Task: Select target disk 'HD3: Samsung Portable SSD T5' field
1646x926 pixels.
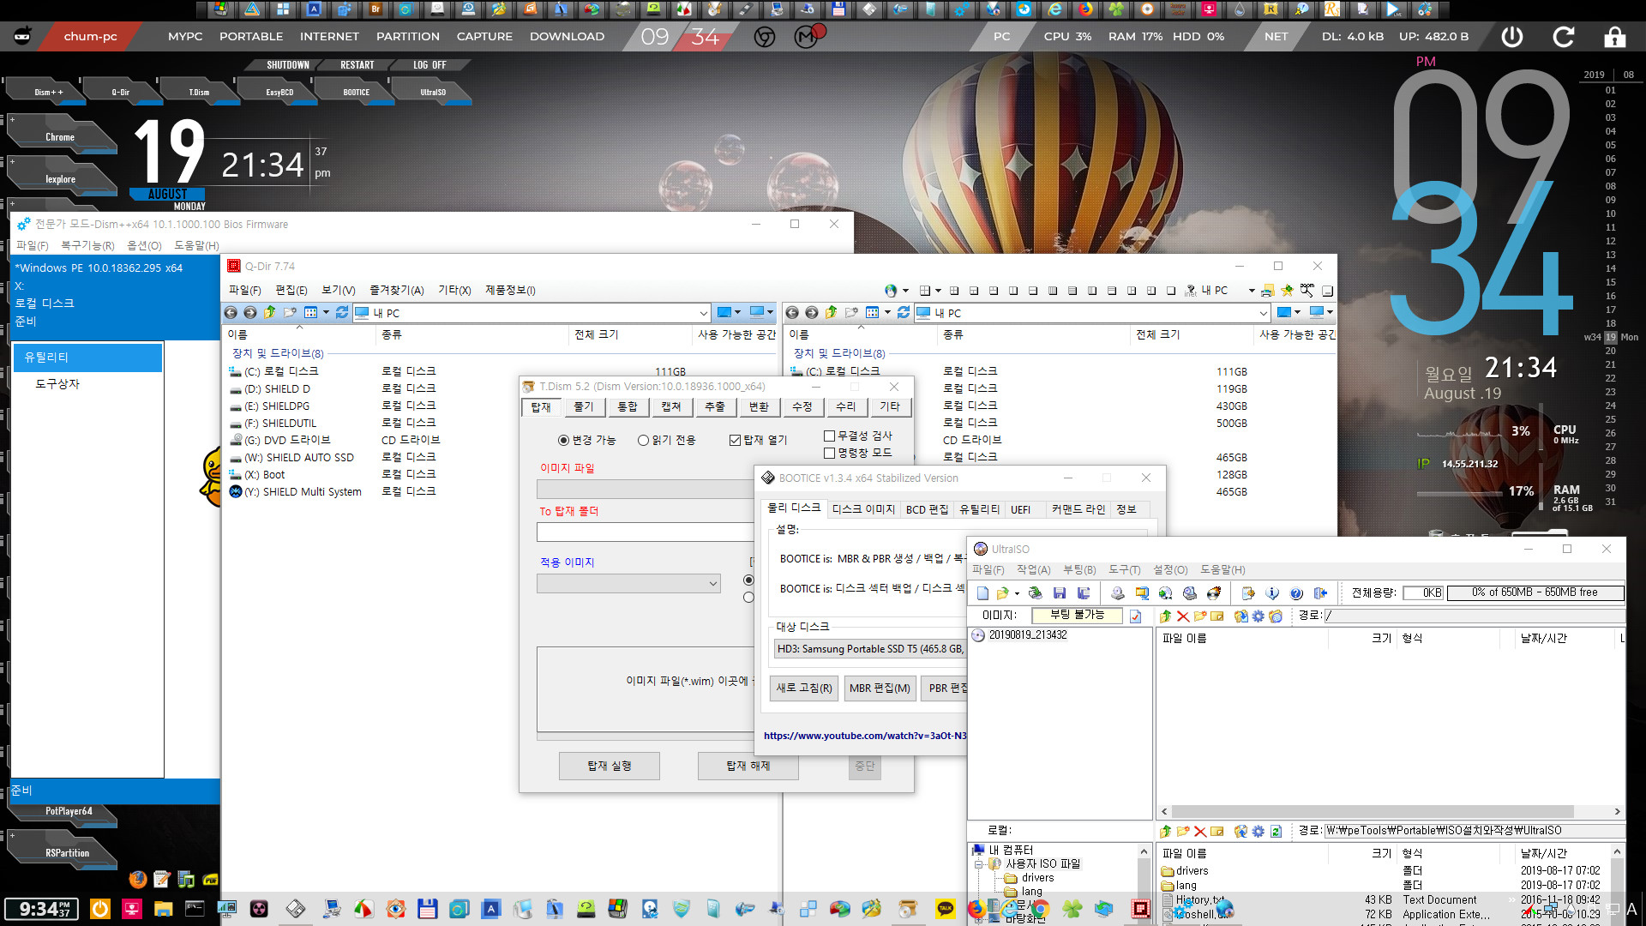Action: pos(870,649)
